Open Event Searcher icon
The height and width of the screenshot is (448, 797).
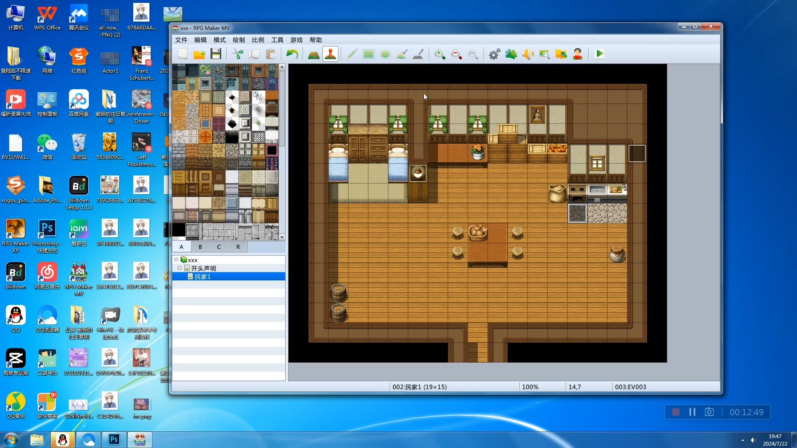pos(545,54)
